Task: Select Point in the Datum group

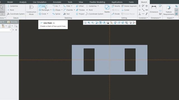Action: tap(11, 10)
